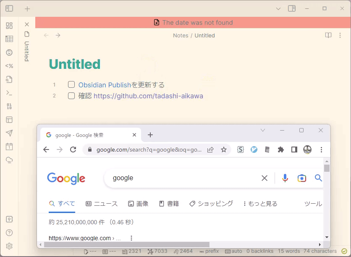
Task: Click the cloud sync ribbon icon
Action: click(9, 160)
